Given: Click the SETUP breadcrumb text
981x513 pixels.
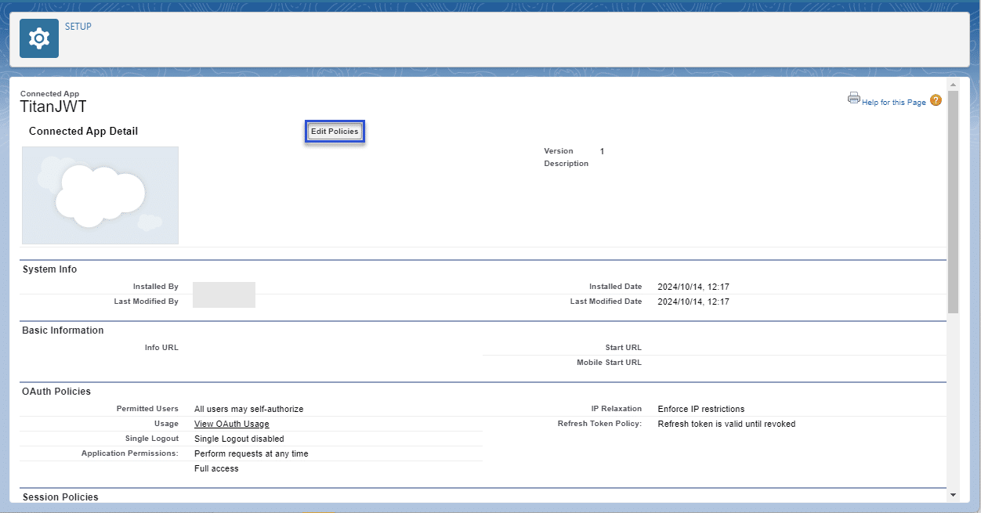Looking at the screenshot, I should point(78,27).
